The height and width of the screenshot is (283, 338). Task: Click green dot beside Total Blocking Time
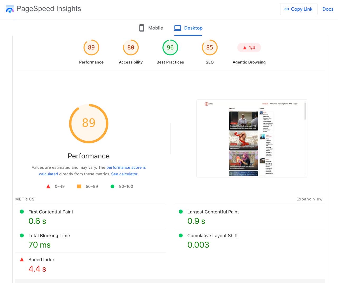pyautogui.click(x=22, y=235)
